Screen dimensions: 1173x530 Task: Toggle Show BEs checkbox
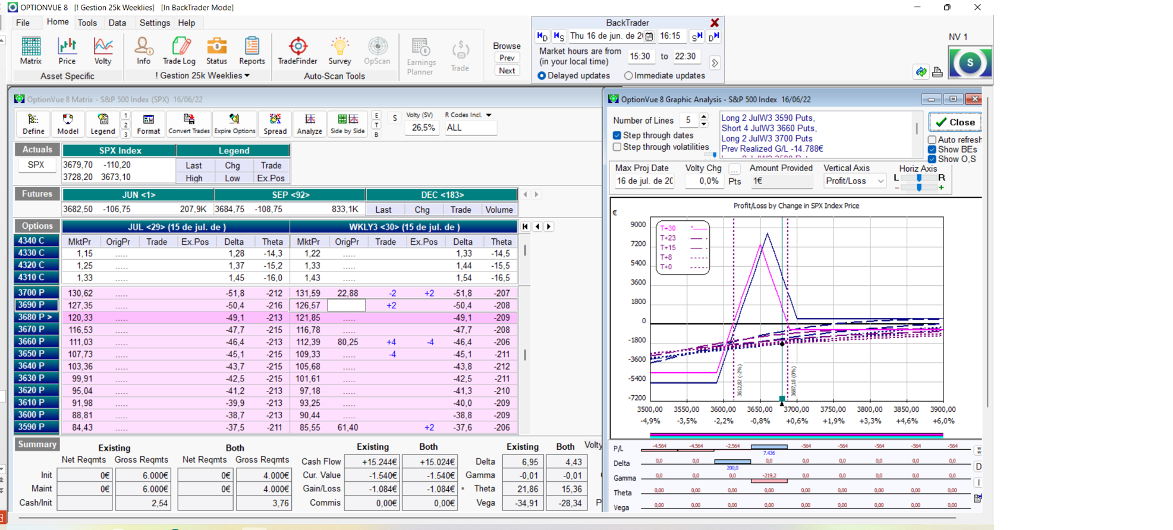click(932, 149)
